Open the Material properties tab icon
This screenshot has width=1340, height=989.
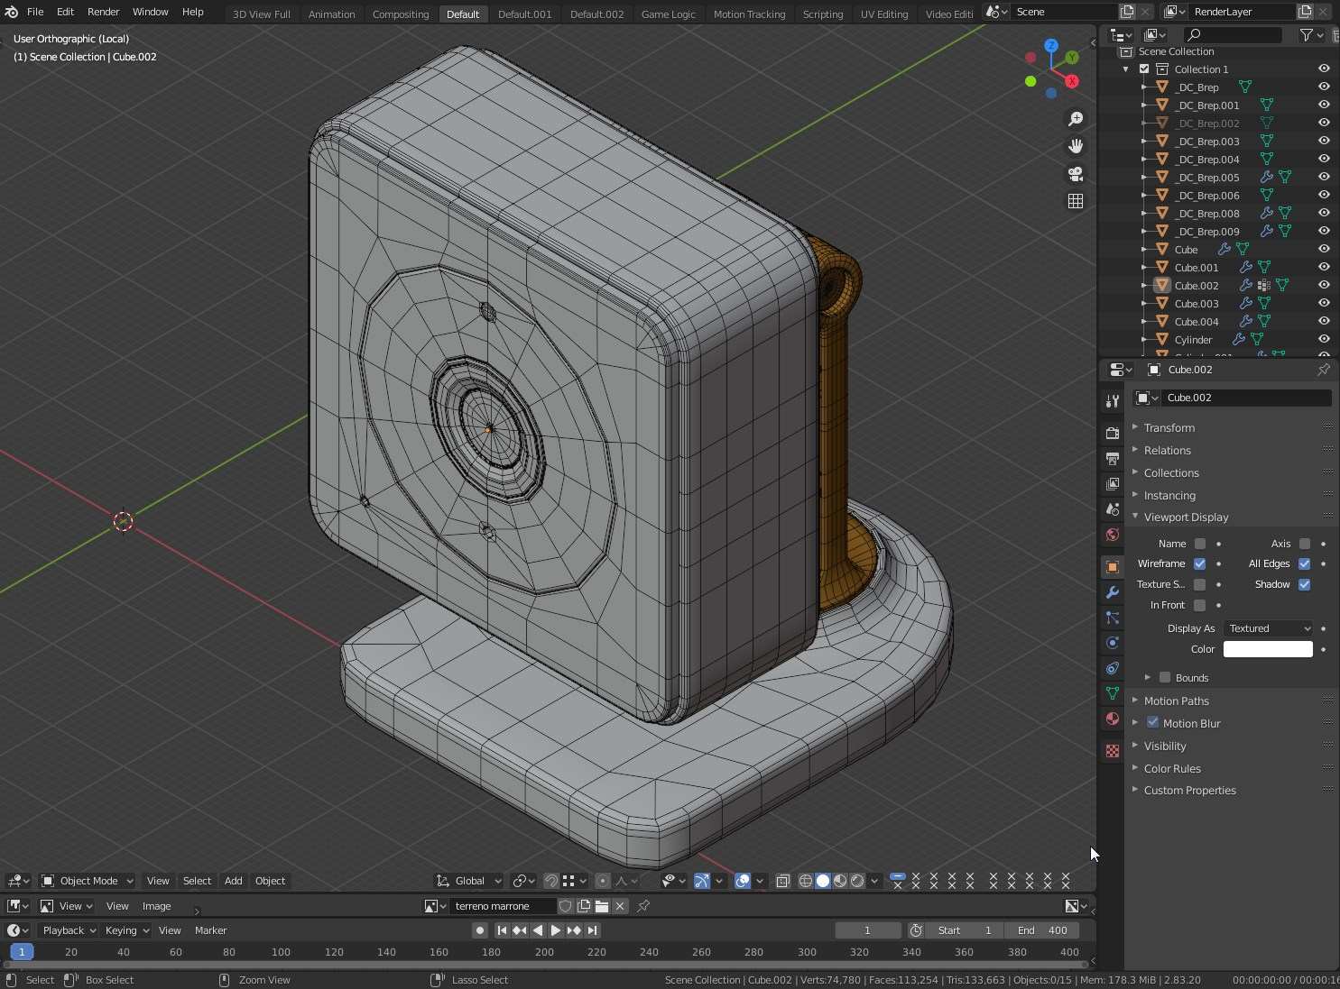point(1113,719)
